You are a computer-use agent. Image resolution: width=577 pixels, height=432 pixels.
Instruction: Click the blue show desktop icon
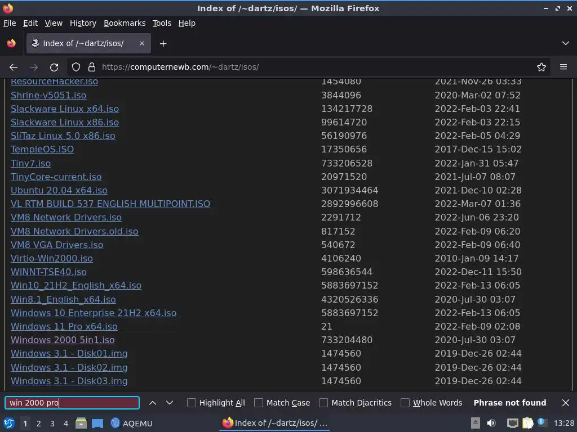(x=97, y=424)
